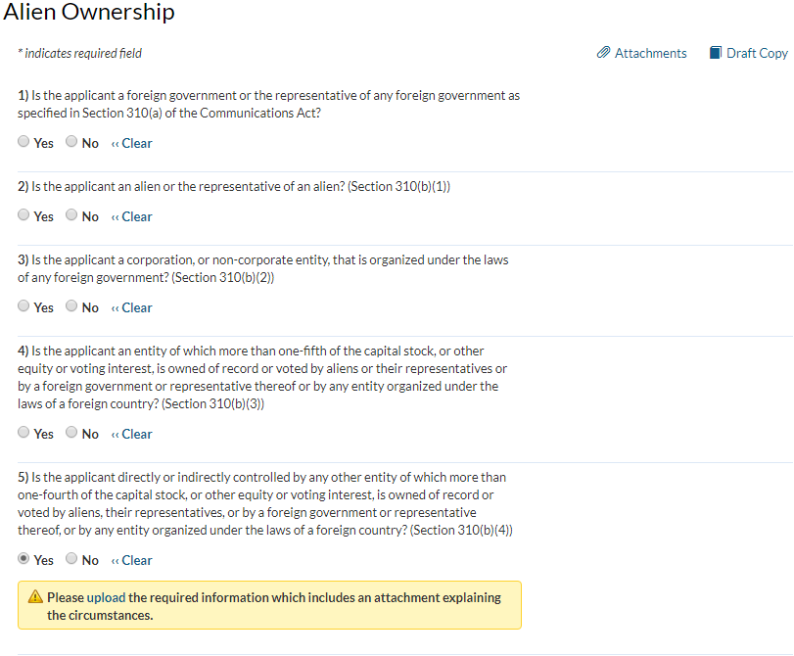Open the Attachments link
Screen dimensions: 794x656
tap(650, 53)
